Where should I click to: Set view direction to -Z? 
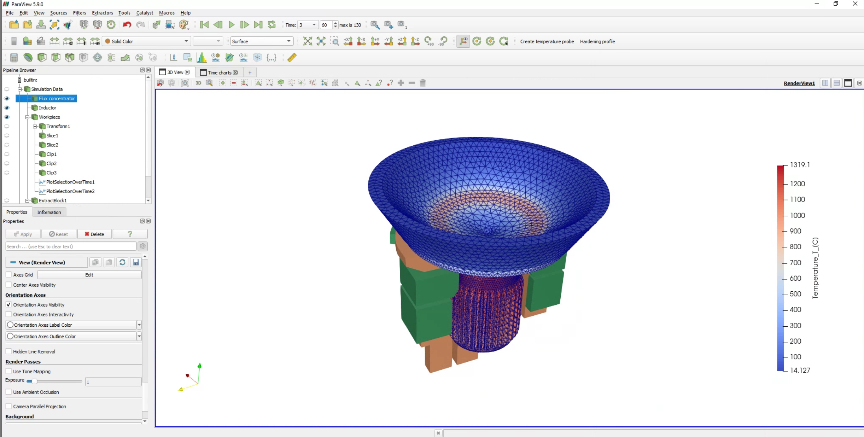(415, 41)
